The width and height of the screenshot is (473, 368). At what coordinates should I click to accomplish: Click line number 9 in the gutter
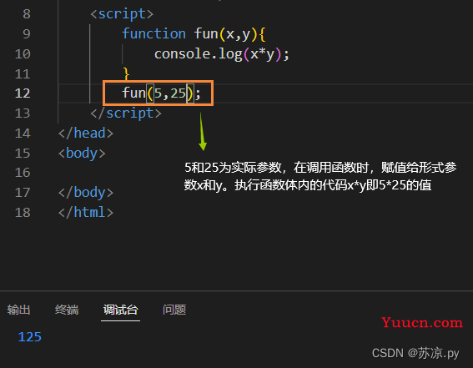point(27,33)
